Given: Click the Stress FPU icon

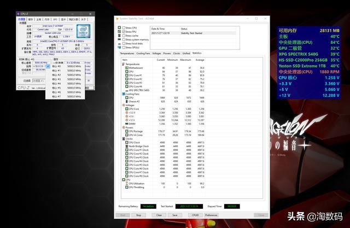Looking at the screenshot, I should coord(119,32).
